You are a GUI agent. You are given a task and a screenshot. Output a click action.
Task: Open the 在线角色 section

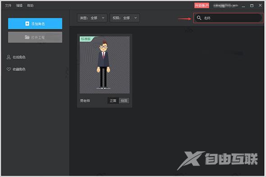[x=16, y=57]
